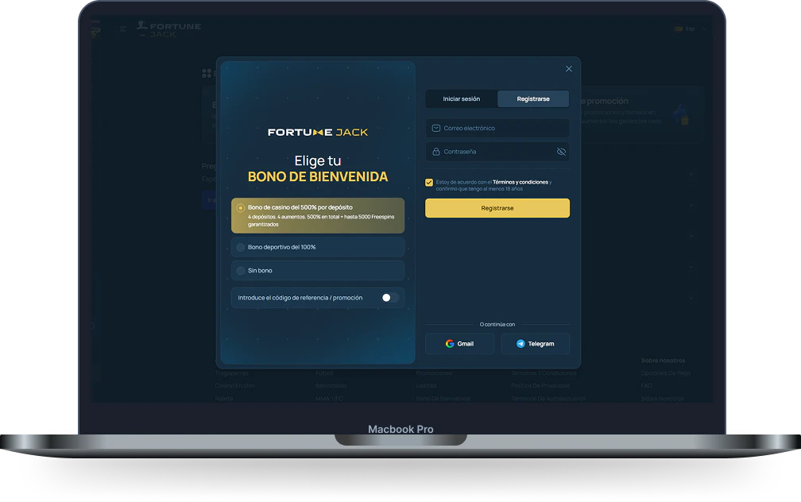801x502 pixels.
Task: Focus the Contraseña input field
Action: pyautogui.click(x=497, y=152)
